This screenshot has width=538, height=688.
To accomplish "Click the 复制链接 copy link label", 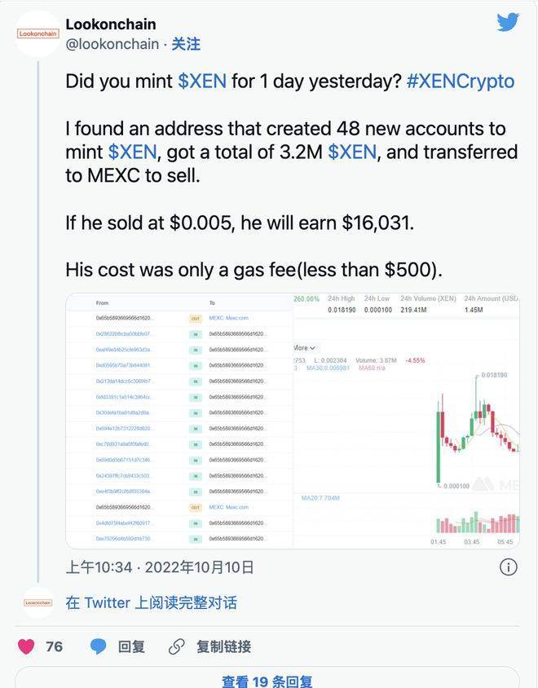I will 223,646.
